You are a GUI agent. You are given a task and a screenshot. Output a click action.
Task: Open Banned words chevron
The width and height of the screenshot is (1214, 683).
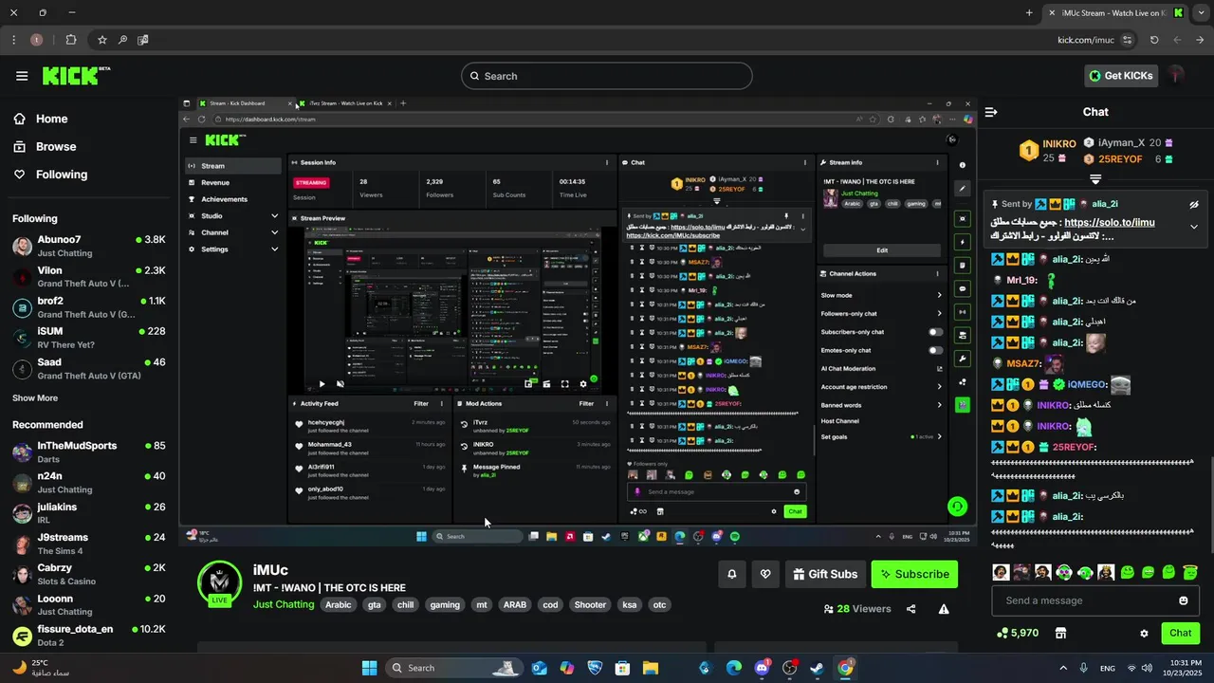click(939, 405)
